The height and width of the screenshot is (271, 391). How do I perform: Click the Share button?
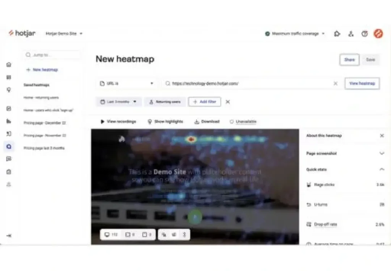point(349,60)
